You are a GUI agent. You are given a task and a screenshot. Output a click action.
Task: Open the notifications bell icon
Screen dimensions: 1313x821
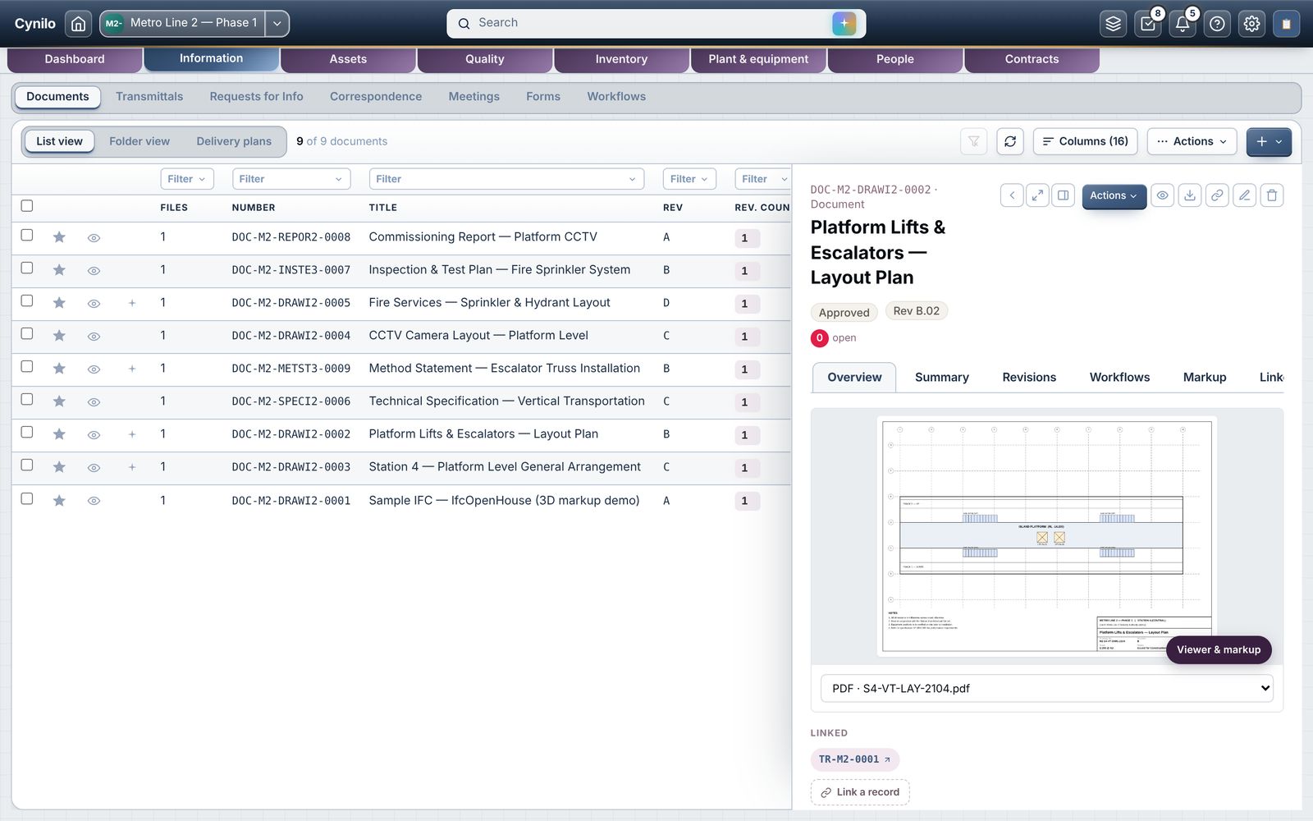point(1183,24)
